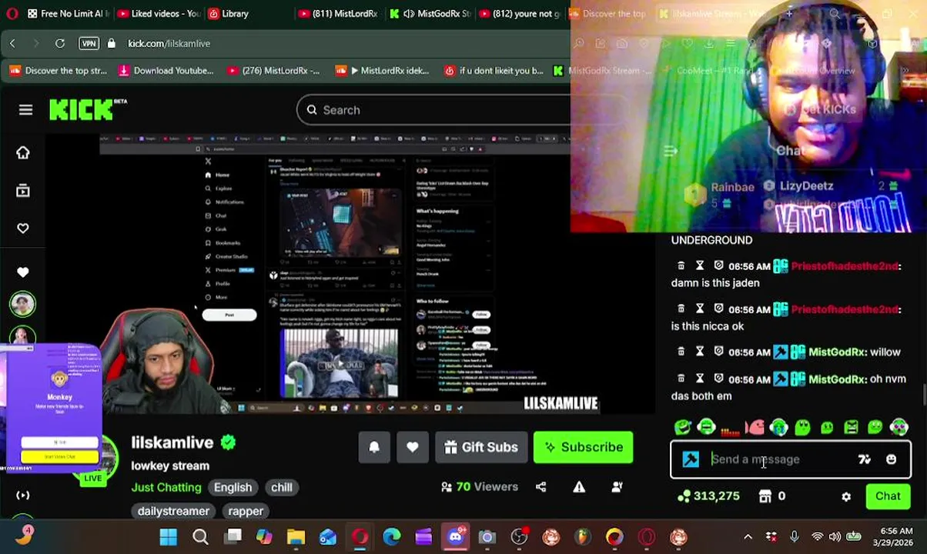The image size is (927, 554).
Task: Switch to '(812) youre not' tab
Action: (520, 13)
